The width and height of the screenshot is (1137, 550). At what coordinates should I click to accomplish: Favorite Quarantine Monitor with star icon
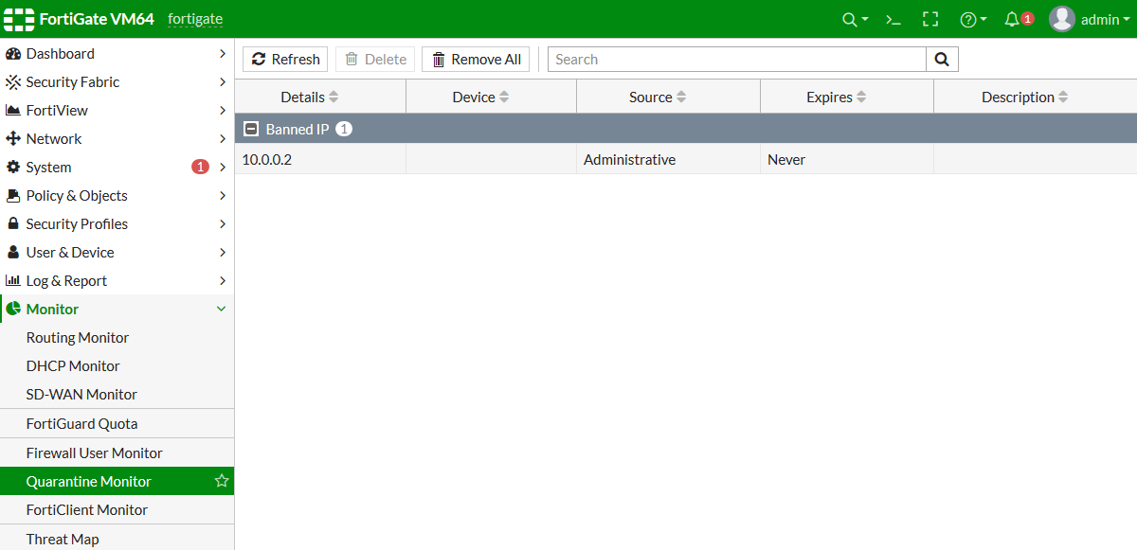222,481
